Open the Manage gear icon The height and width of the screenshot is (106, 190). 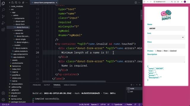tap(3, 100)
